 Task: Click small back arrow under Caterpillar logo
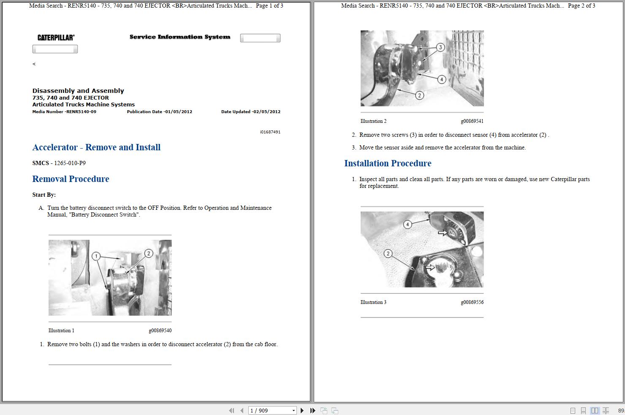coord(34,64)
